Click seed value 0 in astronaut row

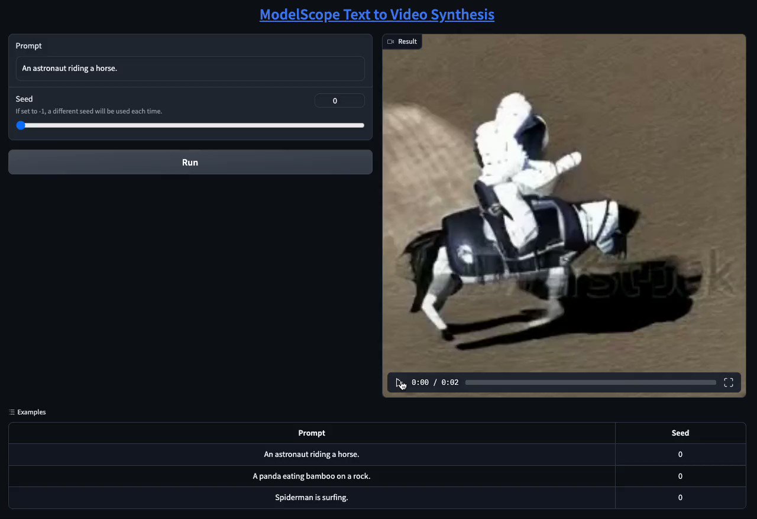point(680,455)
